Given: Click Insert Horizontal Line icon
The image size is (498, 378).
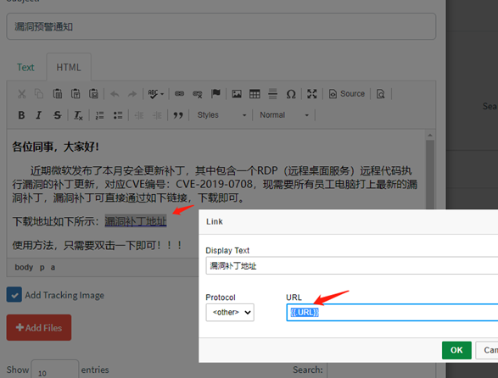Looking at the screenshot, I should point(273,94).
